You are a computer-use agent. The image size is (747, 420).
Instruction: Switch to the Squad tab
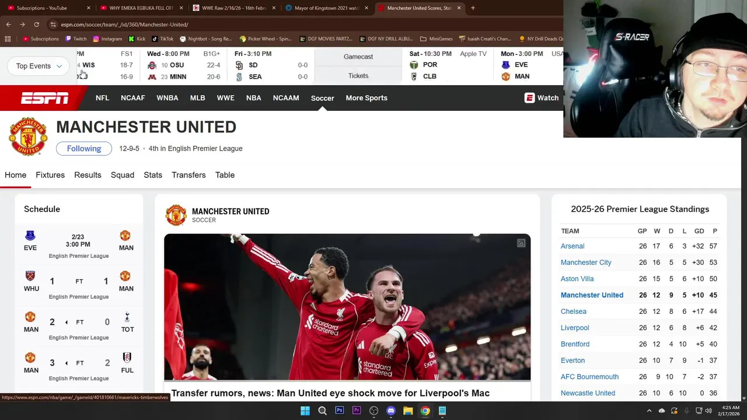coord(123,175)
